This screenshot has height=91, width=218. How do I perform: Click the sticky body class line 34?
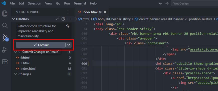click(124, 29)
